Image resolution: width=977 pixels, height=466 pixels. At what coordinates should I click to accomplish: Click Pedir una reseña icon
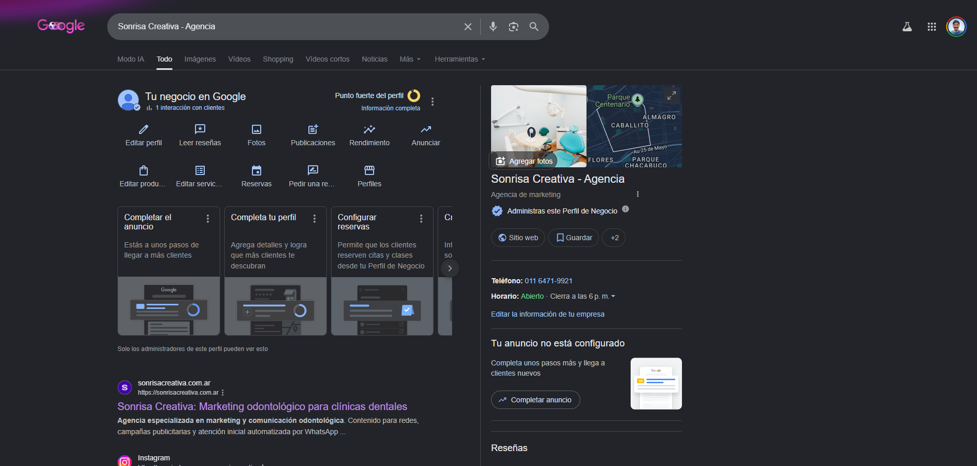coord(313,170)
